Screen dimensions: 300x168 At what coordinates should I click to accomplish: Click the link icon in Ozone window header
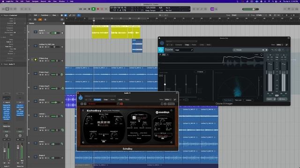coord(286,45)
